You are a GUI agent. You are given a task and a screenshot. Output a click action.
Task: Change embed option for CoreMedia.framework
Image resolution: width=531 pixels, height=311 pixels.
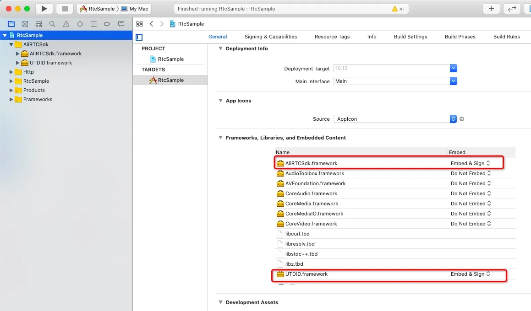(x=471, y=204)
